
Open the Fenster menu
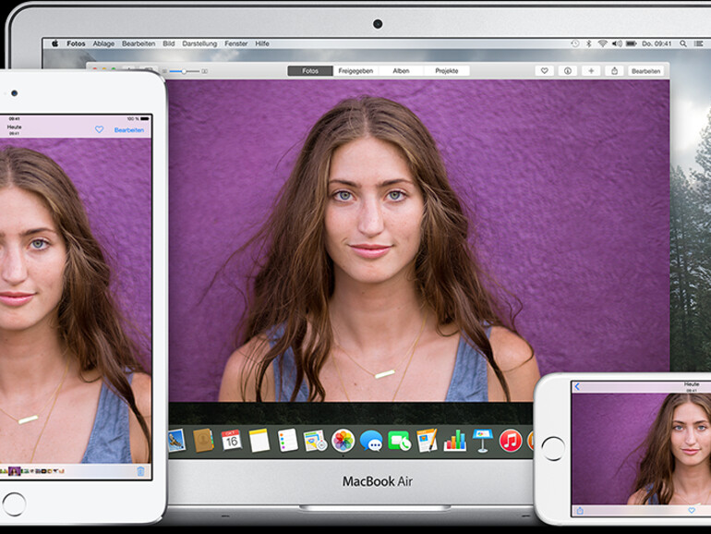(235, 43)
